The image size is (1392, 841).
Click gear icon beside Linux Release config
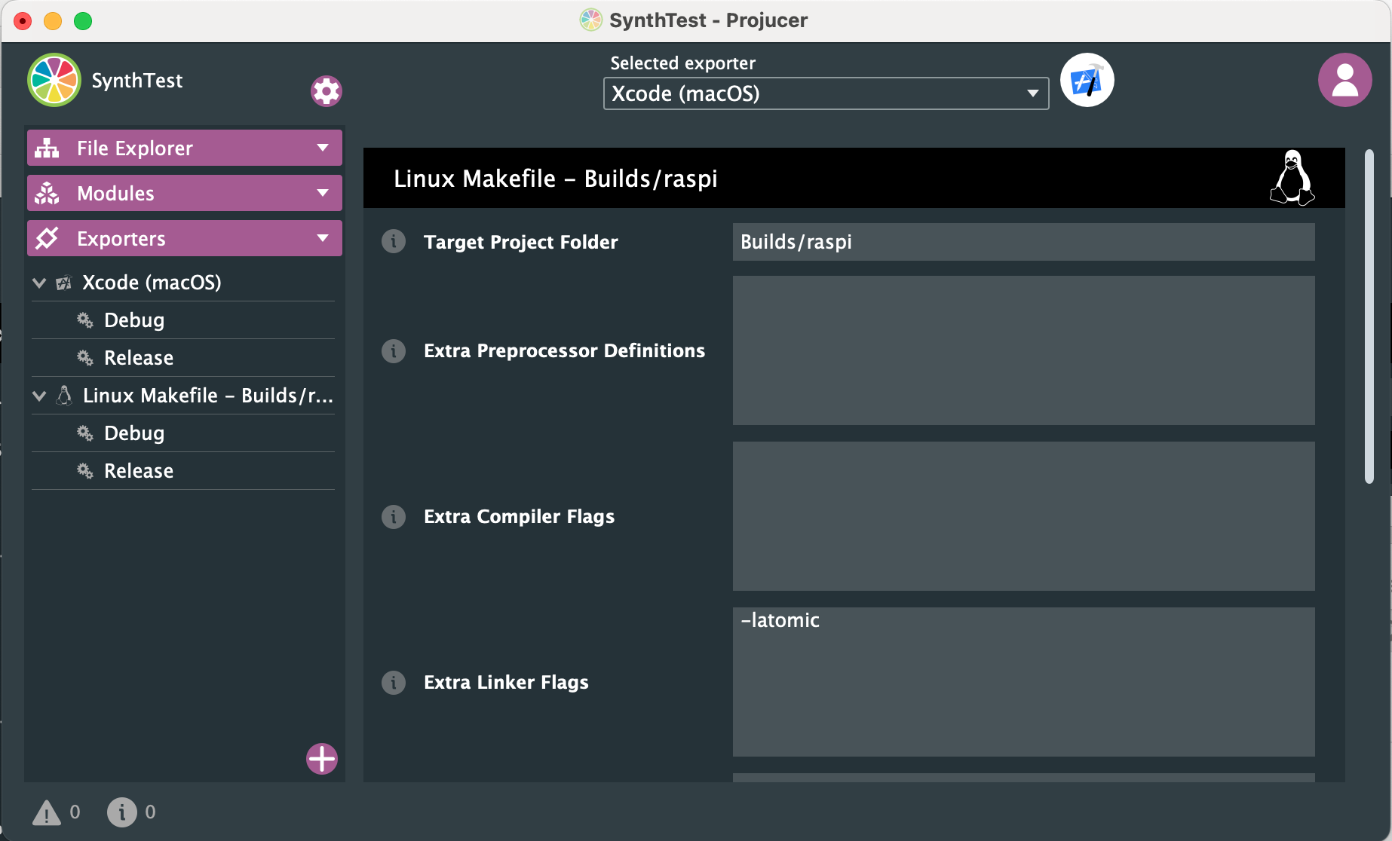click(85, 471)
